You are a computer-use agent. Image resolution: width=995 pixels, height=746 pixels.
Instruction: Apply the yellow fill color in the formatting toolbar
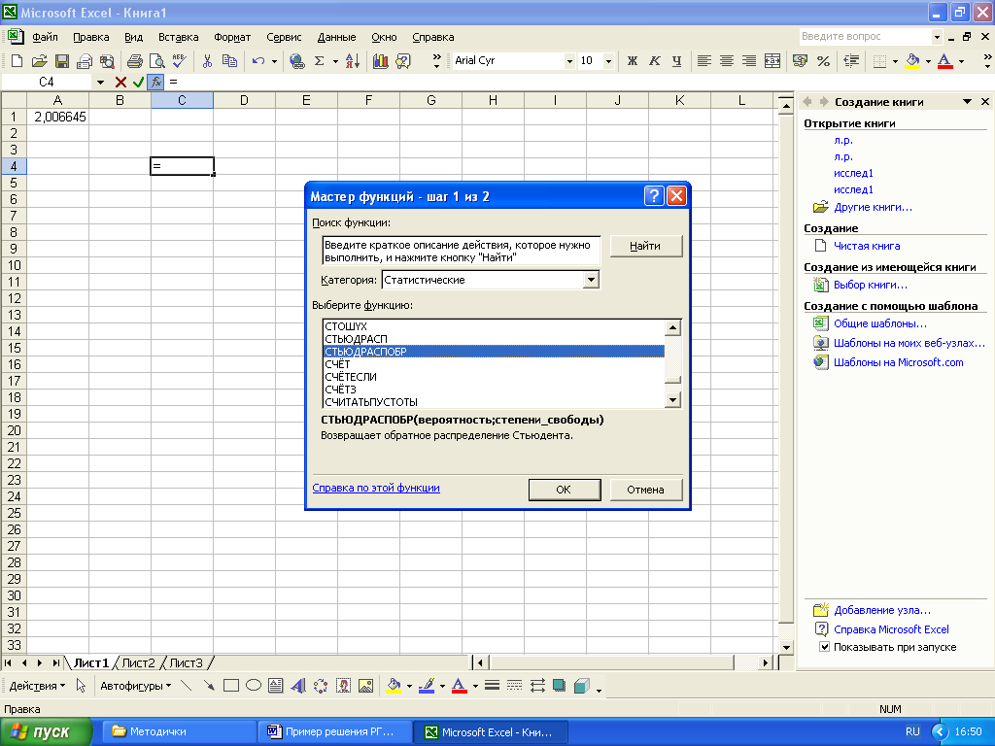912,61
